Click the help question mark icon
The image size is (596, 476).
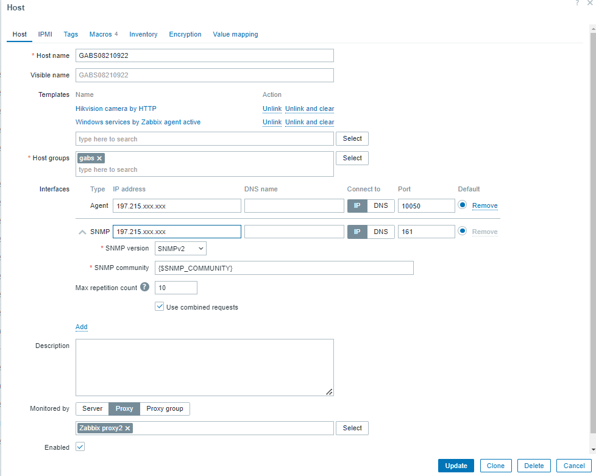pos(577,3)
